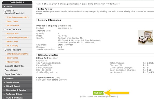
Task: Return to Shipping Information breadcrumb
Action: [x=69, y=4]
